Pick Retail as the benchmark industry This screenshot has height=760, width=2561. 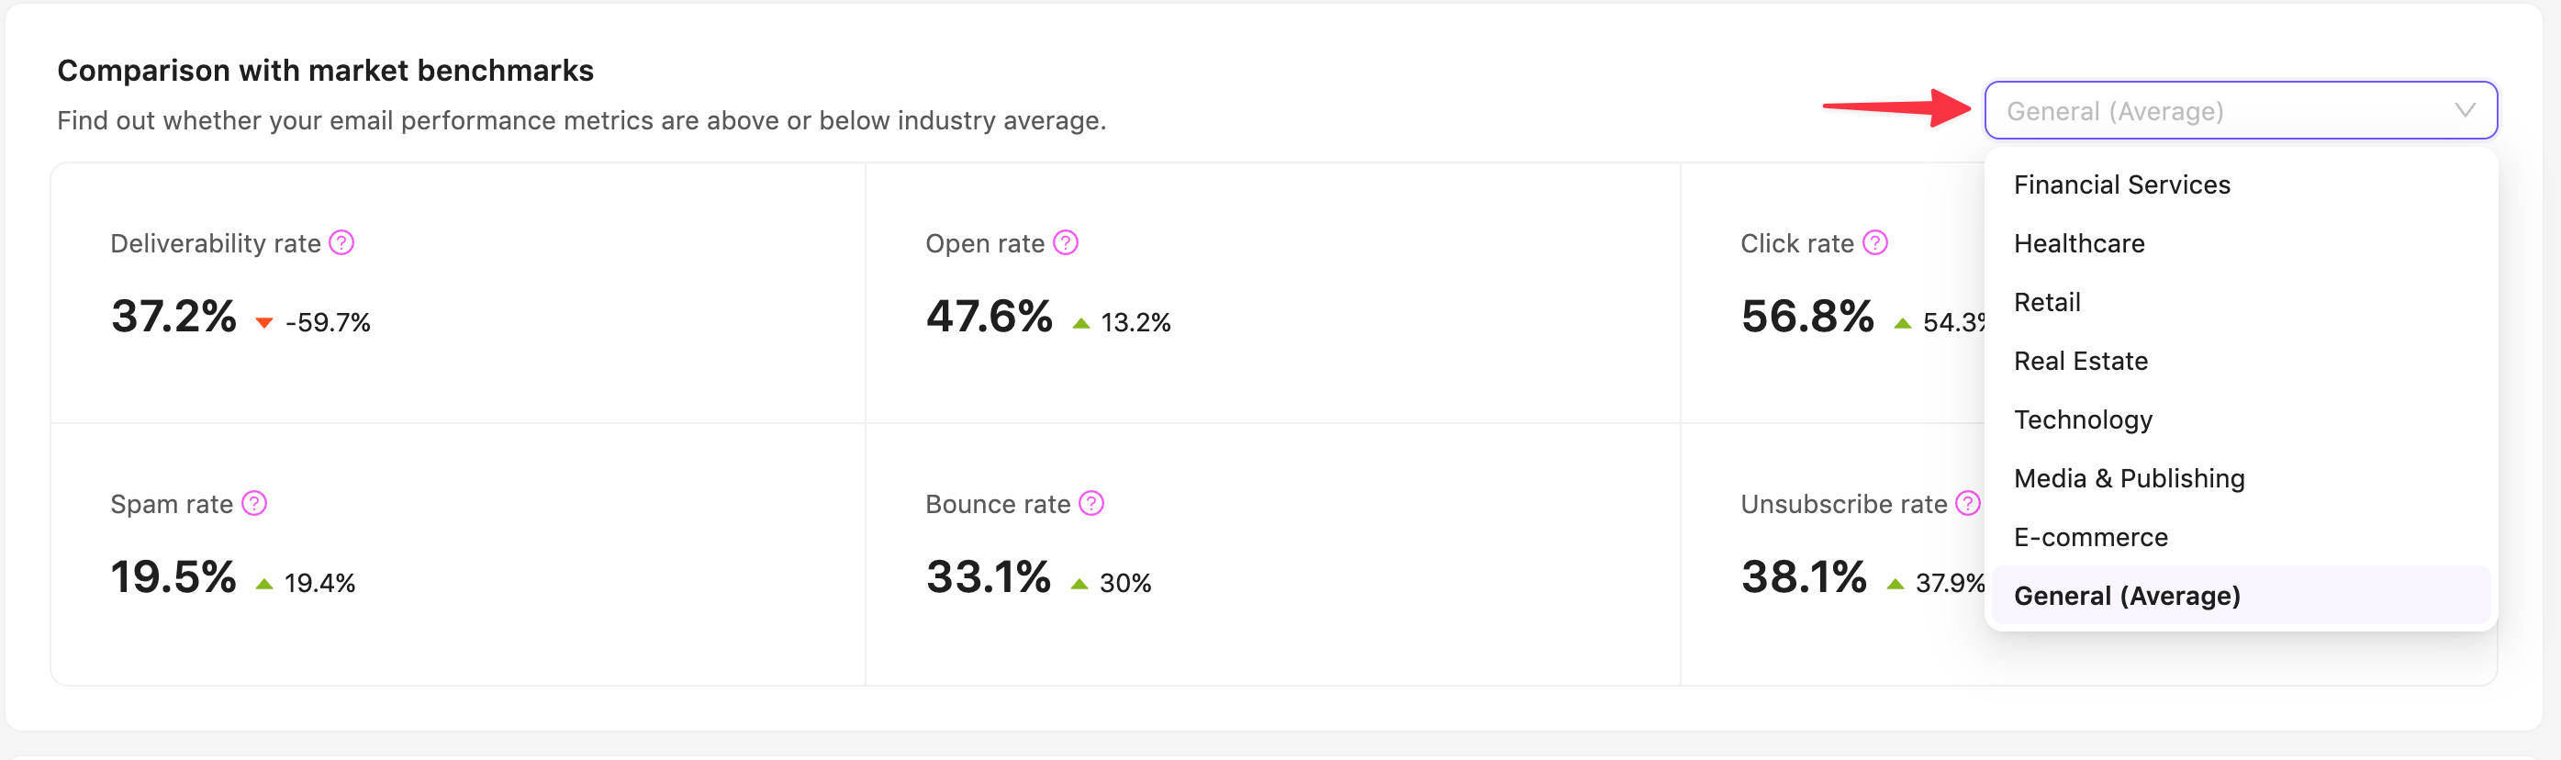point(2047,302)
